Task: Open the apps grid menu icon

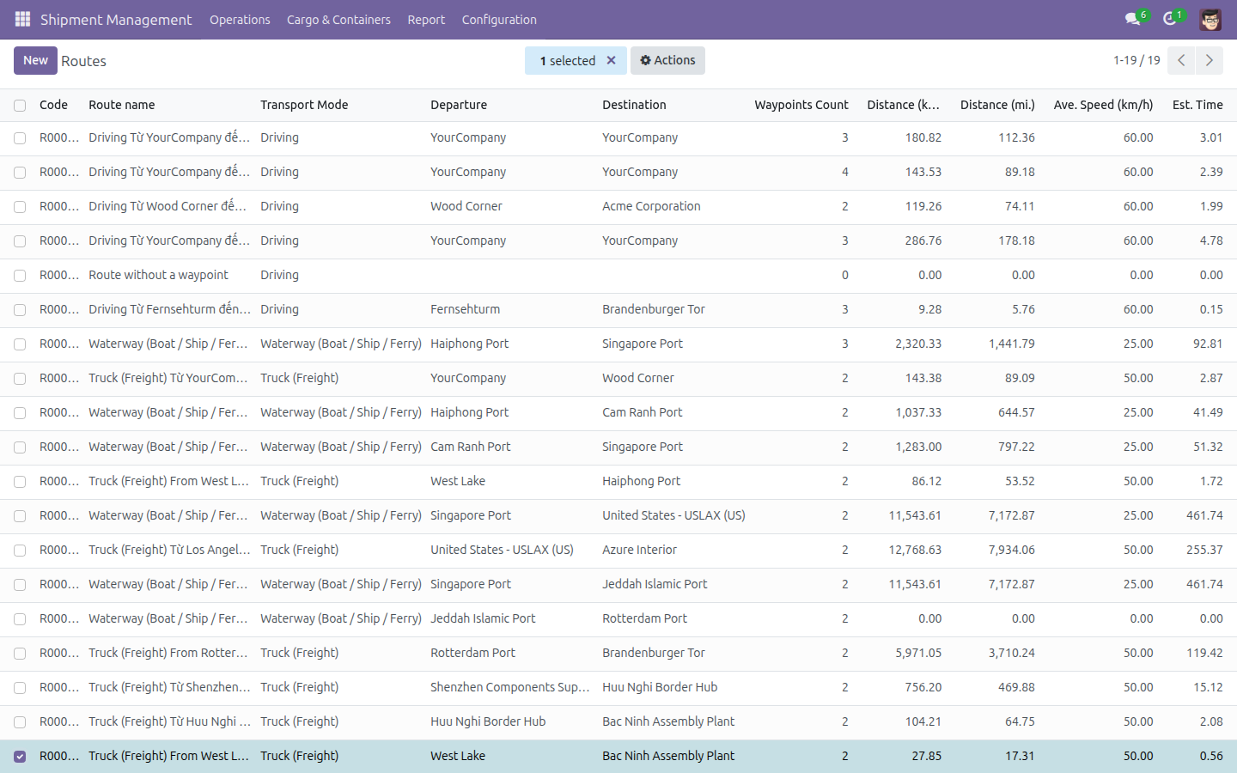Action: (23, 19)
